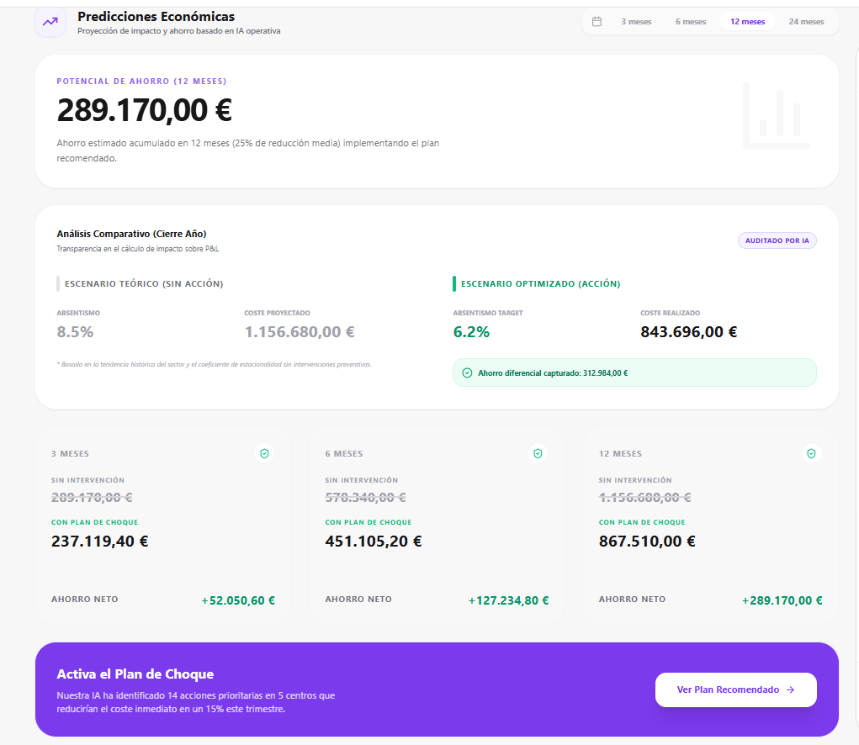Screen dimensions: 859x745
Task: Click the 6.2% absentismo target value
Action: point(471,332)
